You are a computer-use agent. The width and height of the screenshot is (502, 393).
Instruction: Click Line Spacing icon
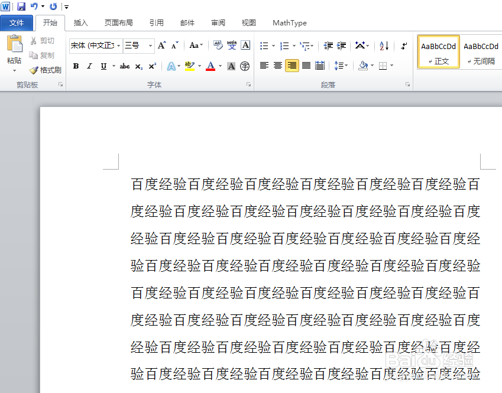click(x=339, y=66)
